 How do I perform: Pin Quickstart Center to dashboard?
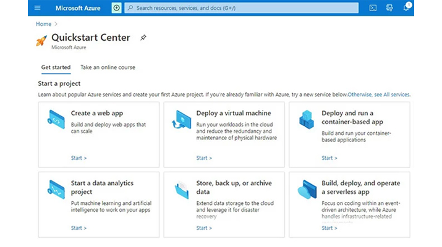click(x=143, y=38)
